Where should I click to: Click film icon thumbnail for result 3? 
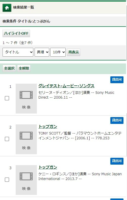click(26, 180)
